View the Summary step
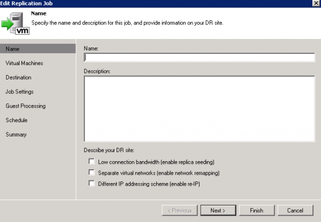 16,134
